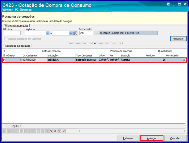Focus the Fornecedor code field with 298

tap(86, 33)
